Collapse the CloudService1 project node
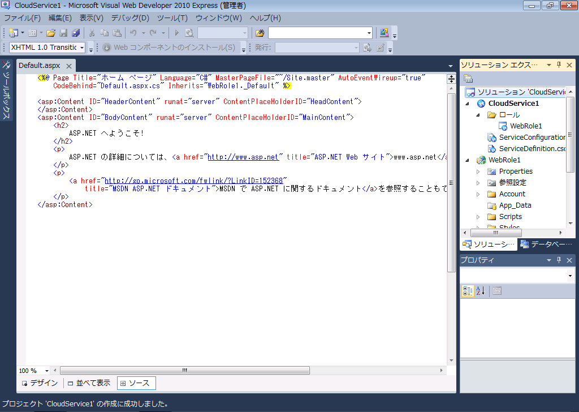The height and width of the screenshot is (412, 579). (468, 104)
